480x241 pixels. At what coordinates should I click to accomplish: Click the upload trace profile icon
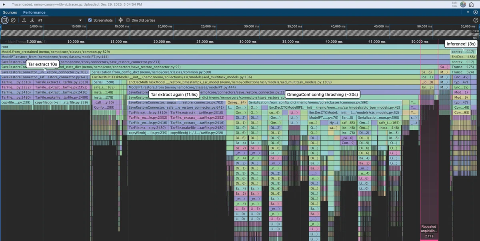tap(24, 20)
